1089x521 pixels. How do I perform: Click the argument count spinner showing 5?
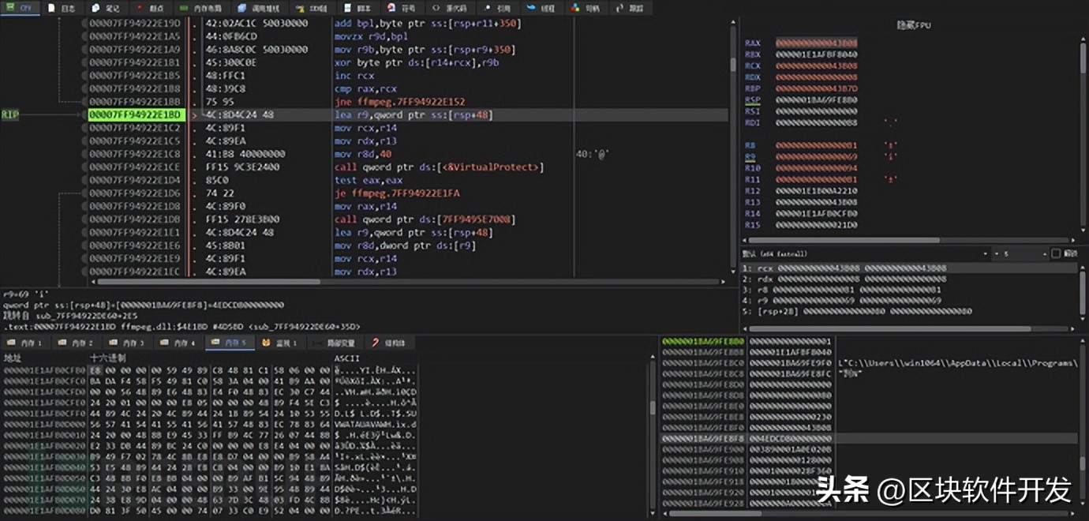1018,253
